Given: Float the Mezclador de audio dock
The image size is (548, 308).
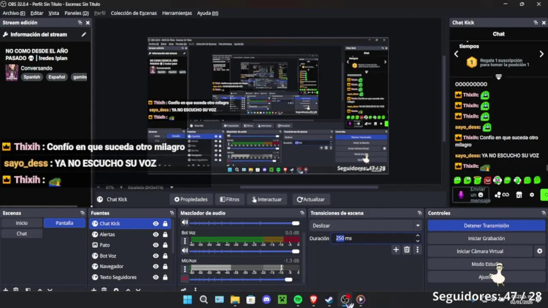Looking at the screenshot, I should [302, 213].
